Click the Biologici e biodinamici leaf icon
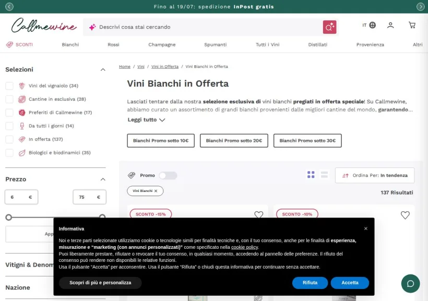The image size is (428, 301). click(22, 152)
